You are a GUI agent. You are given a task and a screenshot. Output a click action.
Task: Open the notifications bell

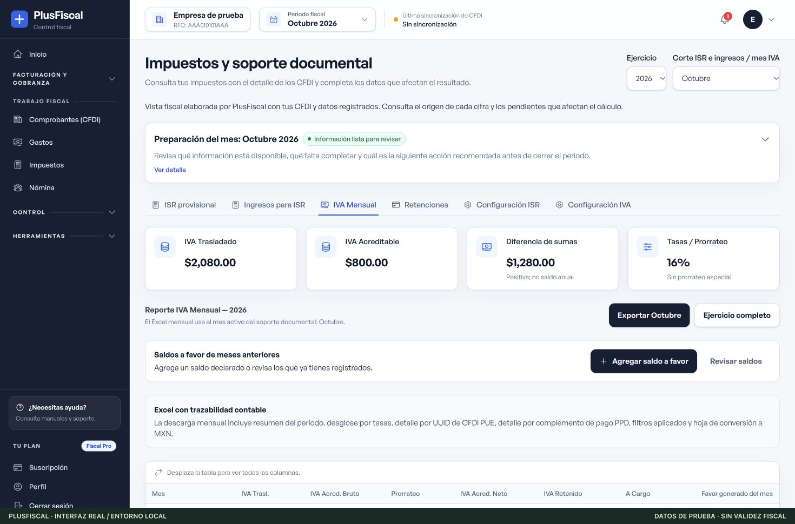[725, 19]
